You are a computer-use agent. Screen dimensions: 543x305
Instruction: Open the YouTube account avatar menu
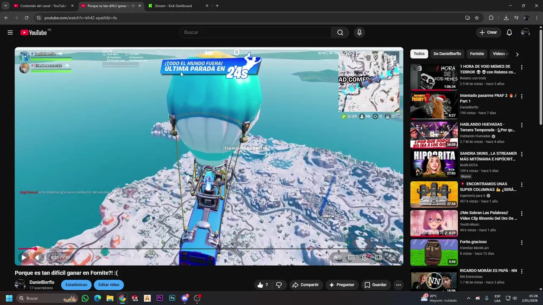[x=526, y=33]
